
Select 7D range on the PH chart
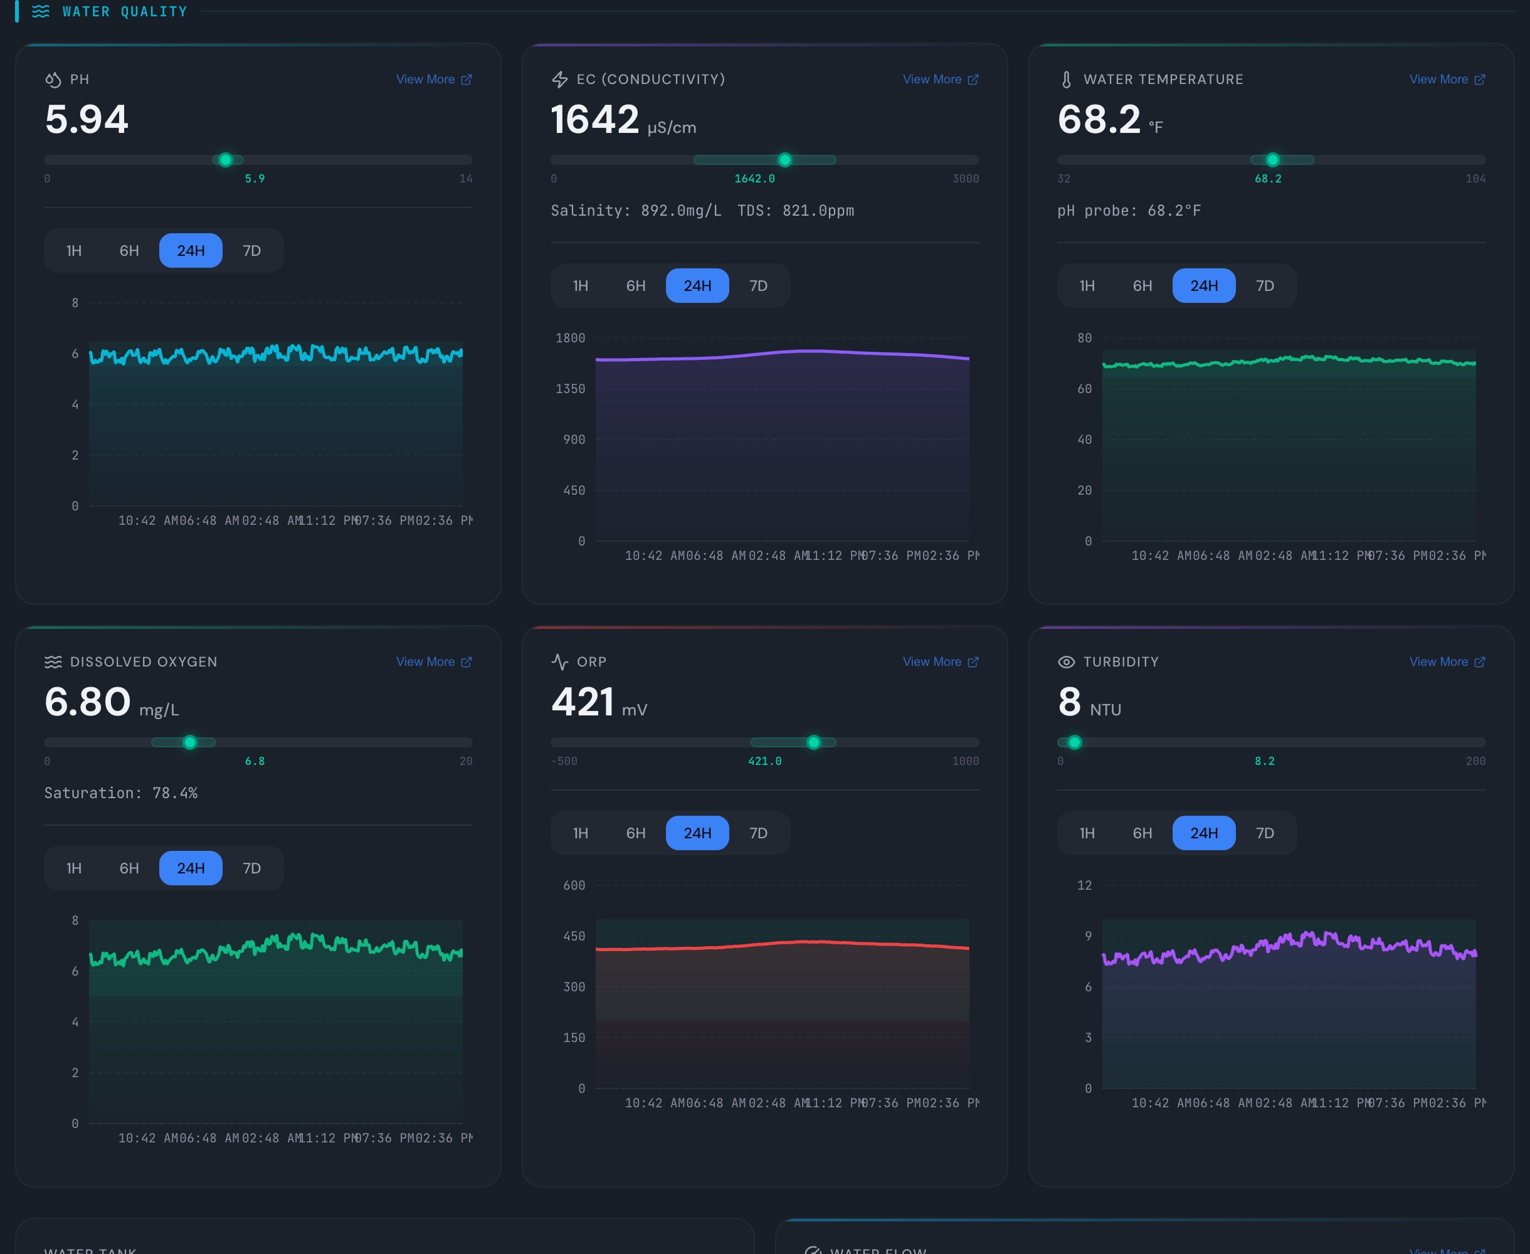pos(251,251)
